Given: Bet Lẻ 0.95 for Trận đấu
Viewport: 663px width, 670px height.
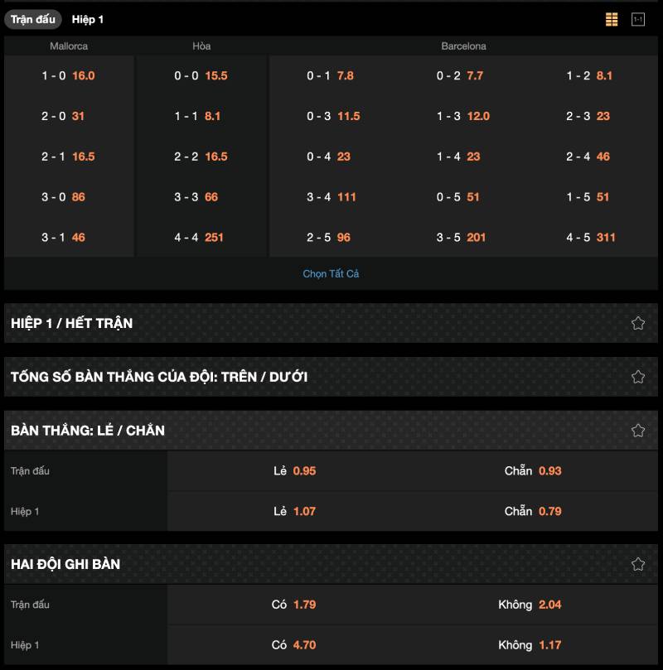Looking at the screenshot, I should click(295, 470).
